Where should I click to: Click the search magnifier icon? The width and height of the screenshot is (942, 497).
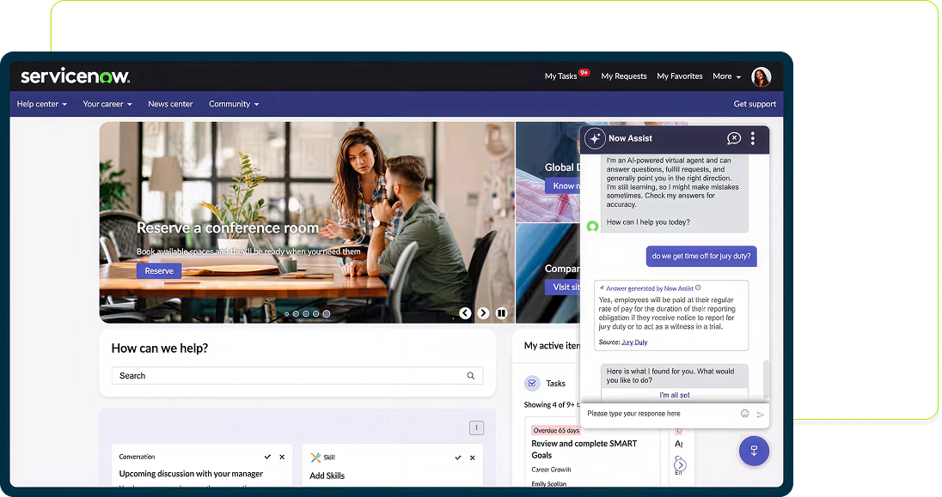471,376
